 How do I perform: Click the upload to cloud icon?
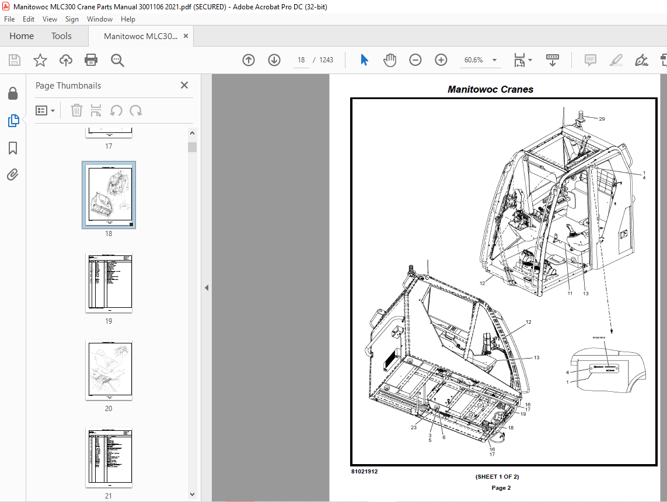click(x=65, y=60)
